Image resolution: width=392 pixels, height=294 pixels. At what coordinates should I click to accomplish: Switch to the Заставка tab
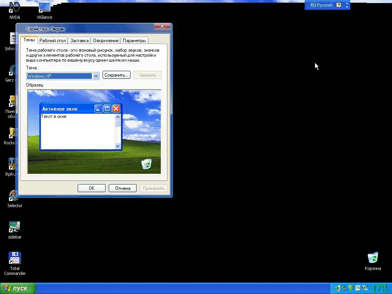[x=79, y=41]
